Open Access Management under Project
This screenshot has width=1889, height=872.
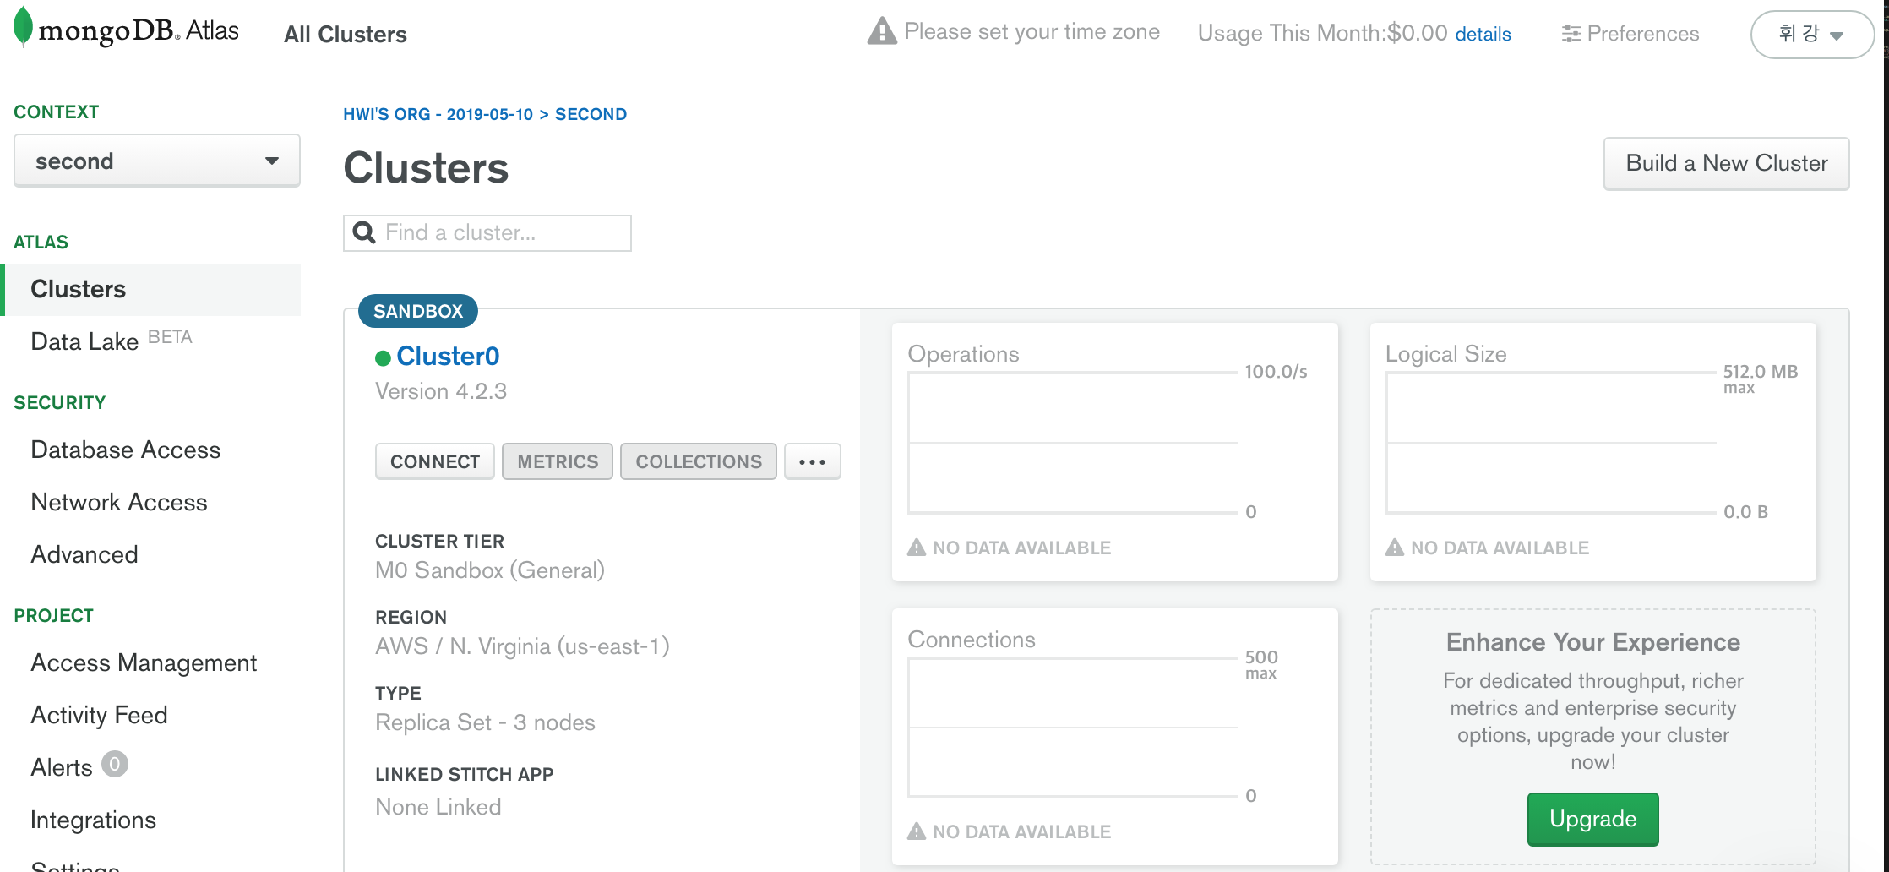pos(144,662)
